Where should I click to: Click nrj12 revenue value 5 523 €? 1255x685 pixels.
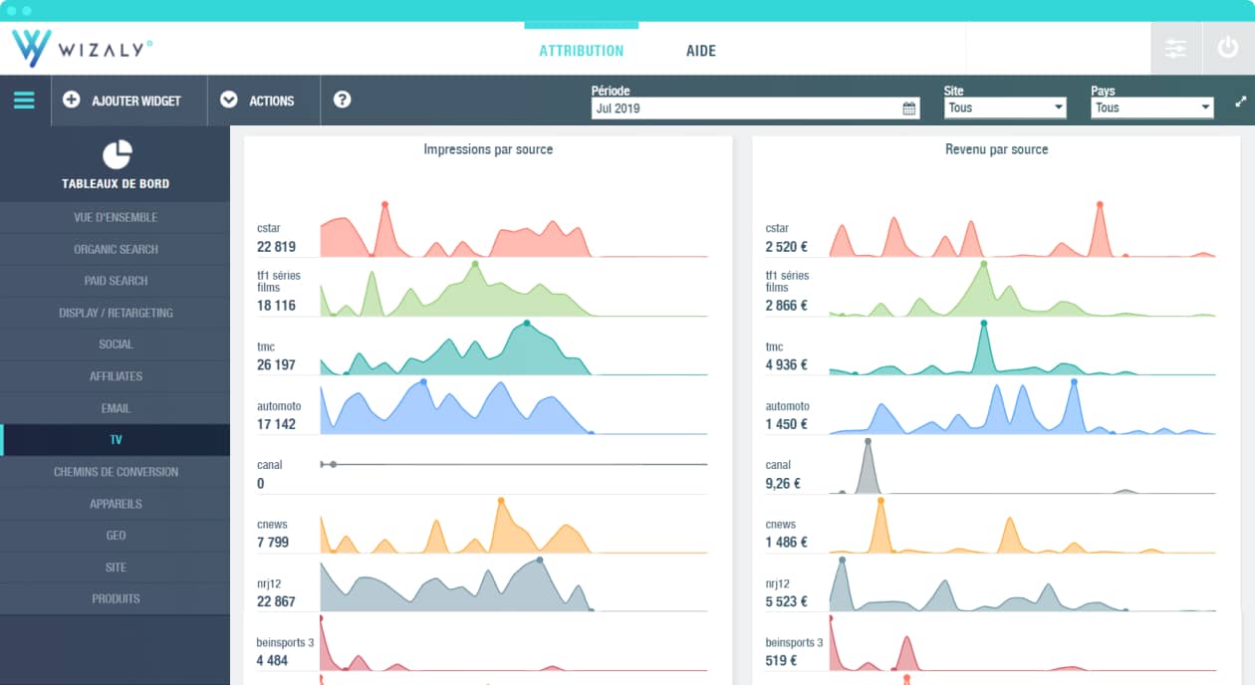coord(787,601)
